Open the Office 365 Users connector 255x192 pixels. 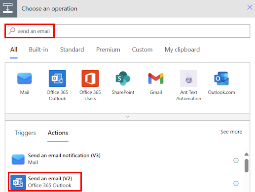click(90, 79)
